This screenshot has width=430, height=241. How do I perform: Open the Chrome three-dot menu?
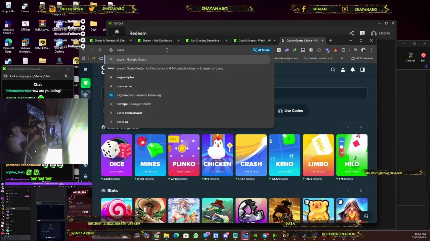click(x=371, y=50)
